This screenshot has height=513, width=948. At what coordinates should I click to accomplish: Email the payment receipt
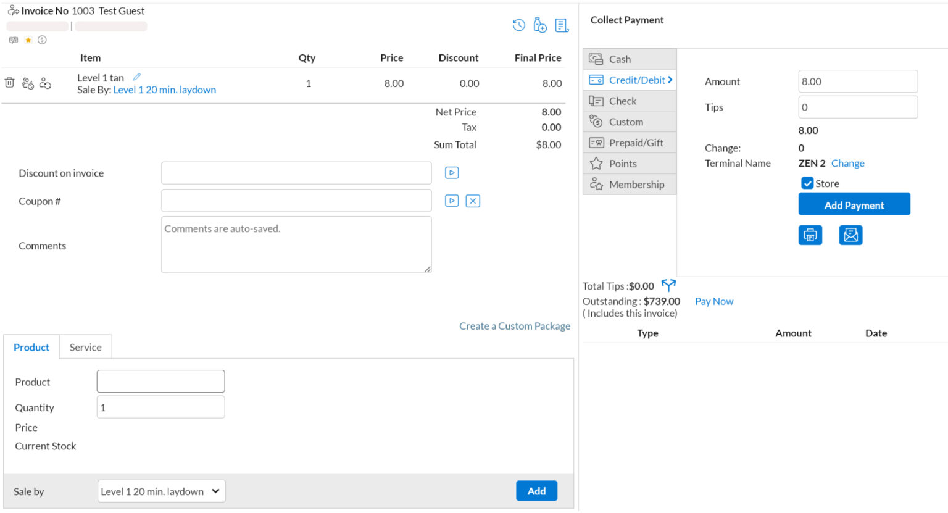point(850,235)
